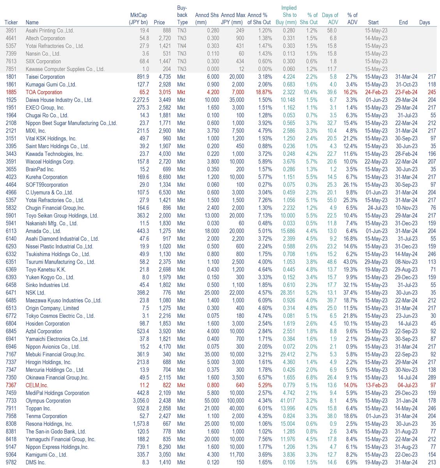Select Tenma Corporation name cell
The height and width of the screenshot is (468, 440).
tap(46, 417)
